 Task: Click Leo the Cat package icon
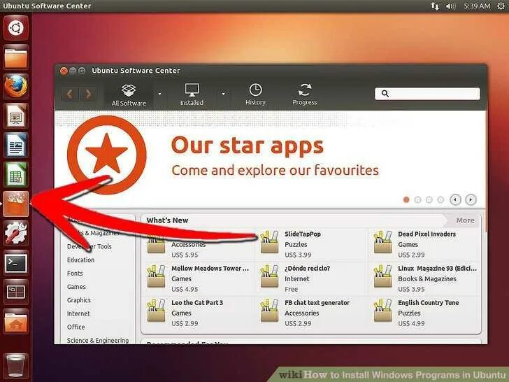click(x=156, y=311)
